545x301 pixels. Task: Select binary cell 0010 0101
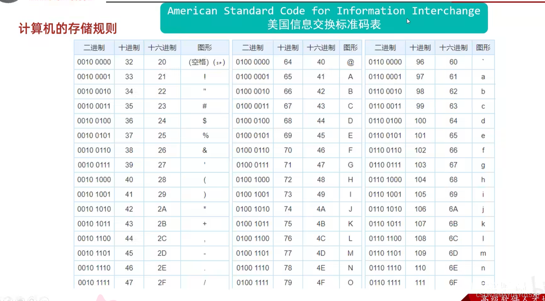[94, 136]
